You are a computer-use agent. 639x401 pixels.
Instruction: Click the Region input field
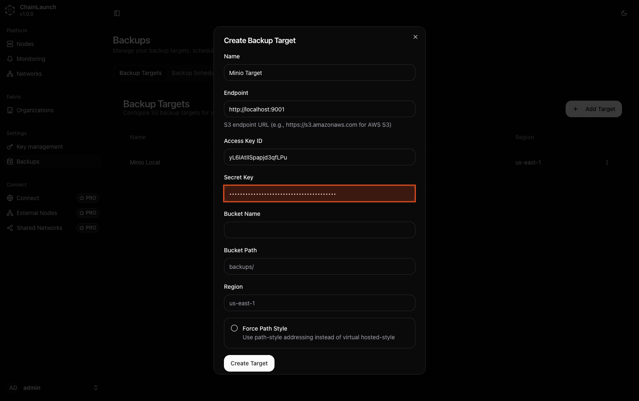point(319,303)
